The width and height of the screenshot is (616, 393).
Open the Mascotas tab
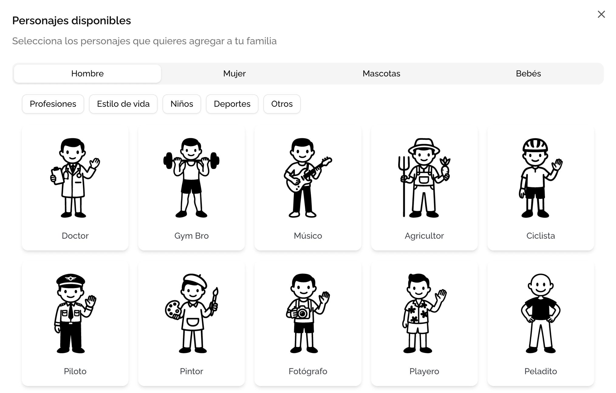tap(381, 73)
